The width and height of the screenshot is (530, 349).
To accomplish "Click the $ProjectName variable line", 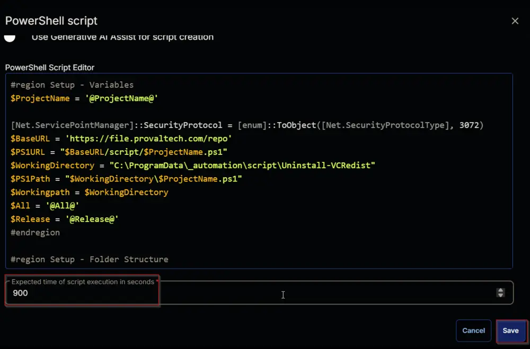I will [x=84, y=98].
